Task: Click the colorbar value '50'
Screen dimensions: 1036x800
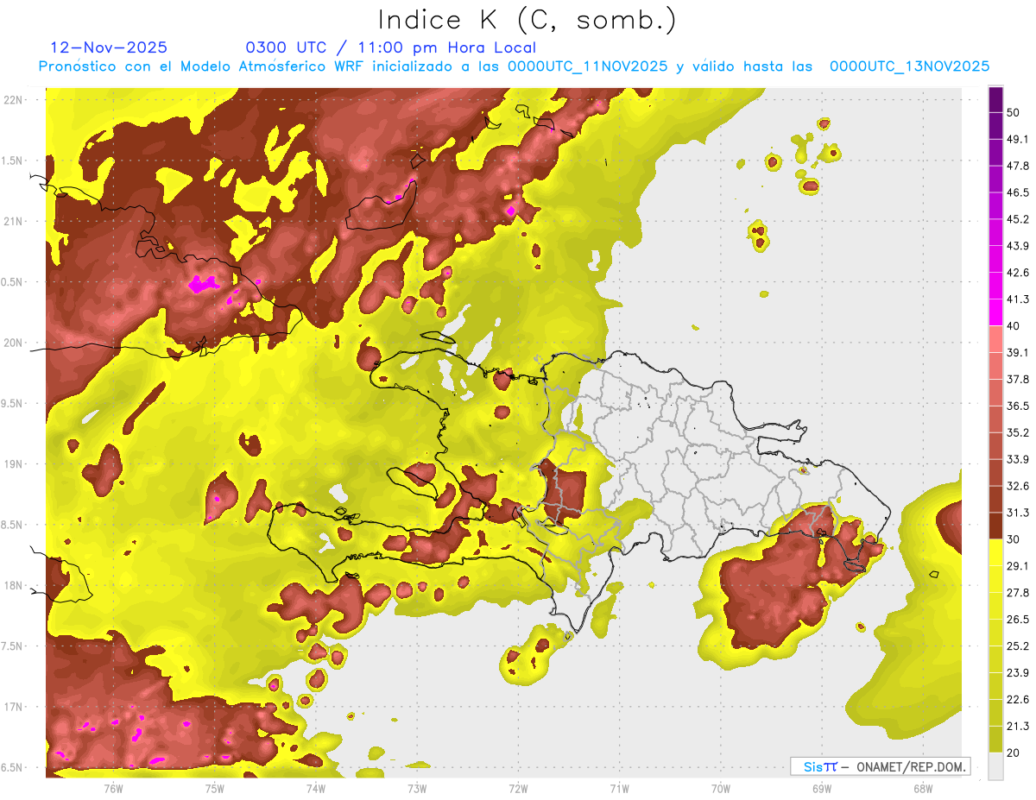Action: 1014,112
